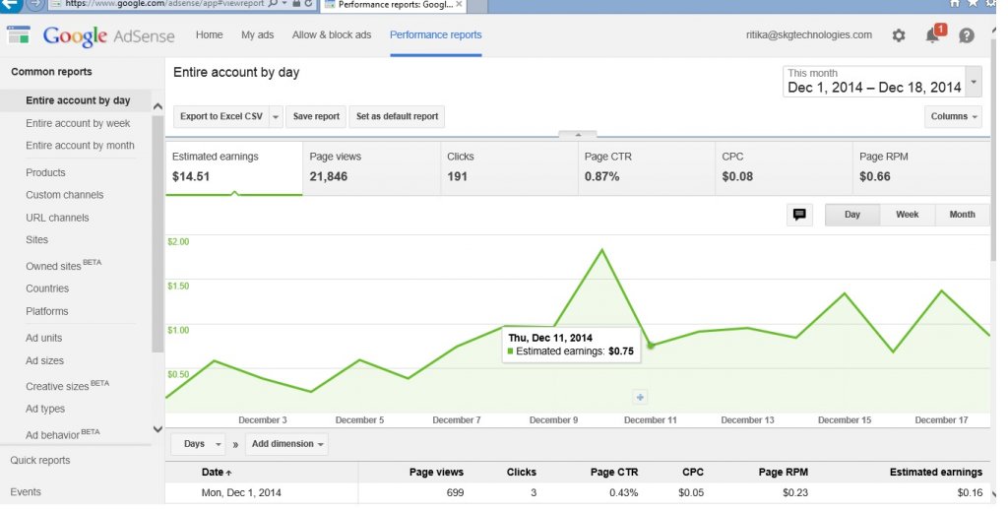This screenshot has width=1008, height=511.
Task: Click the Dec 11 data point on chart
Action: click(650, 346)
